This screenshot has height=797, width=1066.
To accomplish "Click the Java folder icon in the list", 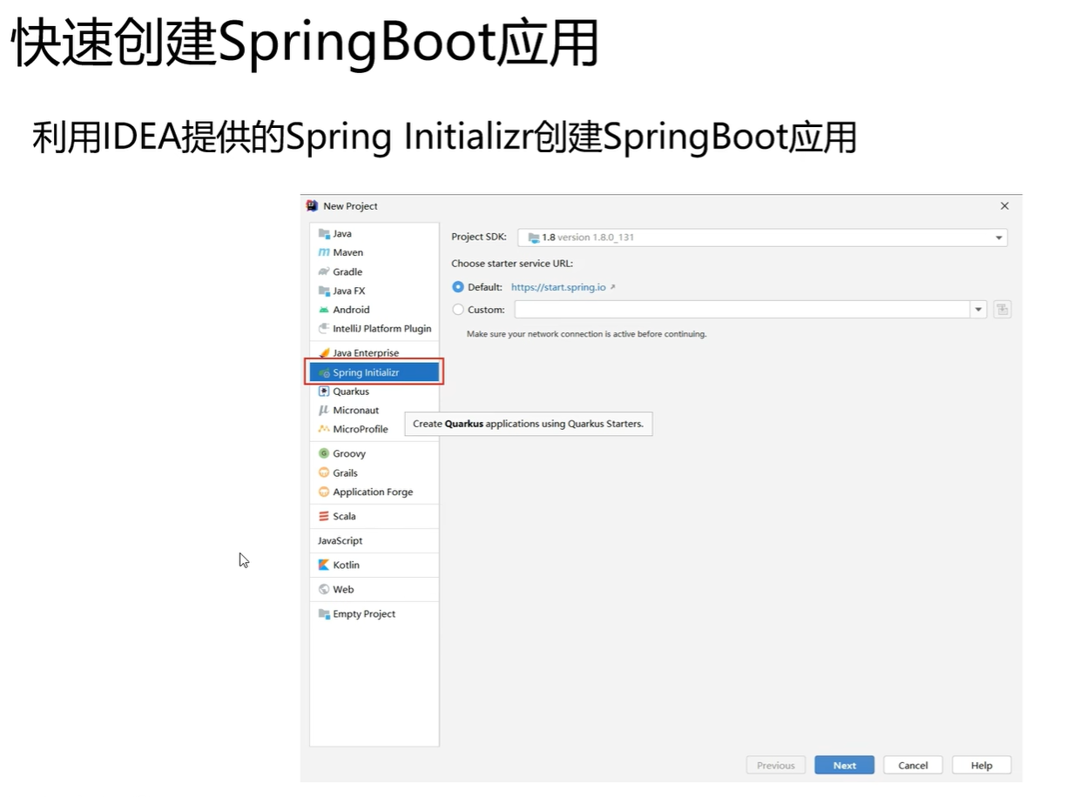I will [x=324, y=233].
